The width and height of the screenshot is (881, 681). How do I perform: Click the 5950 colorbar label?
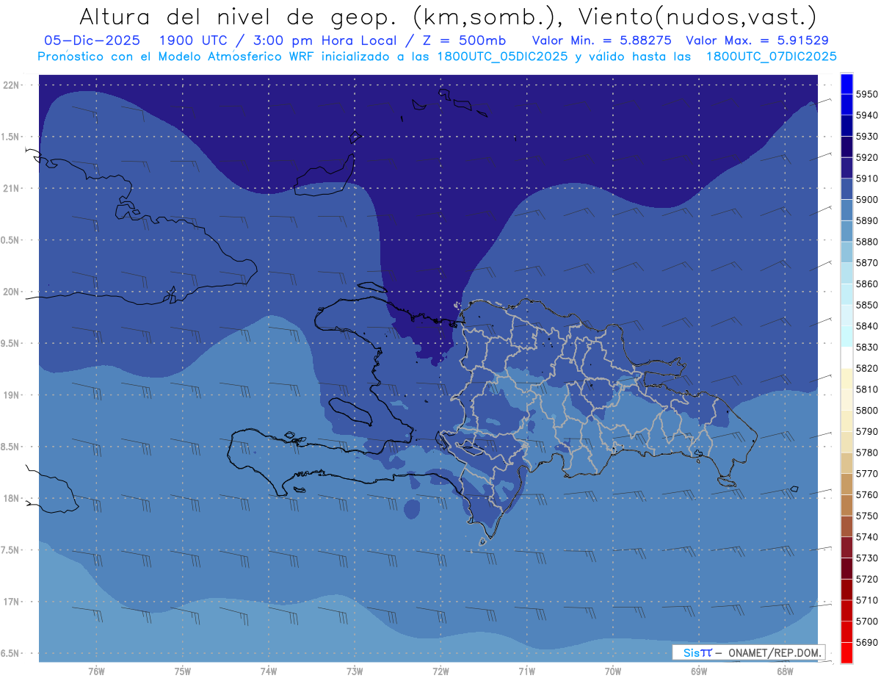[866, 94]
